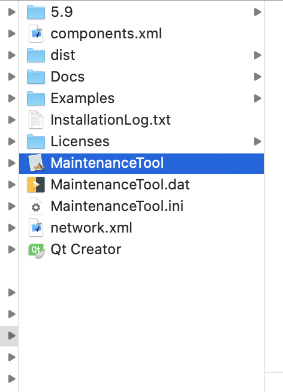Select the "Qt Creator" app name
The width and height of the screenshot is (283, 392).
[x=86, y=249]
